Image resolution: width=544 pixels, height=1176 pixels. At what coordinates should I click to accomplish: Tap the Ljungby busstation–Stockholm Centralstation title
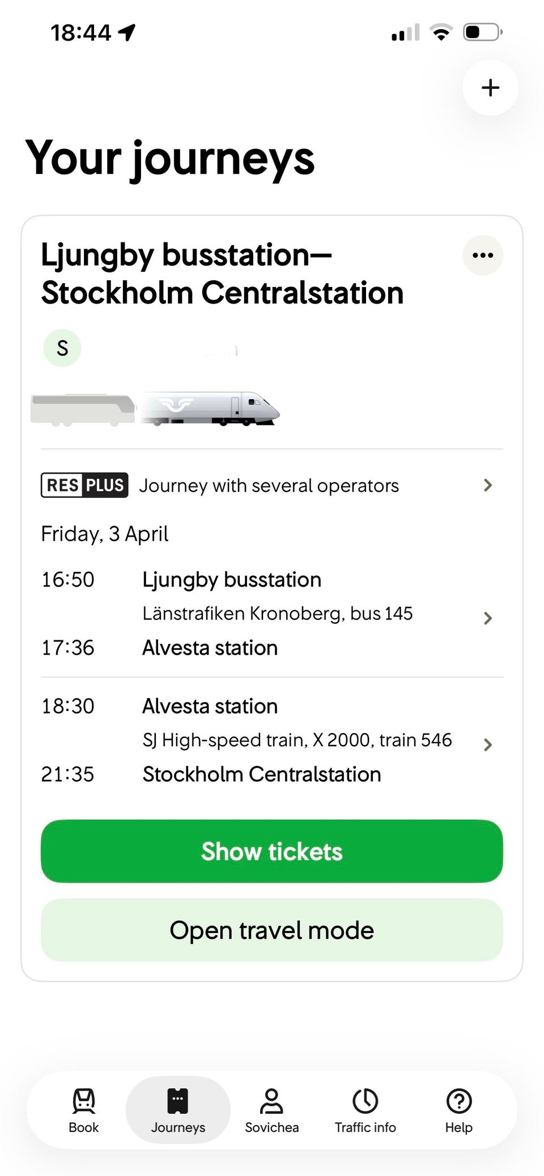pyautogui.click(x=222, y=274)
